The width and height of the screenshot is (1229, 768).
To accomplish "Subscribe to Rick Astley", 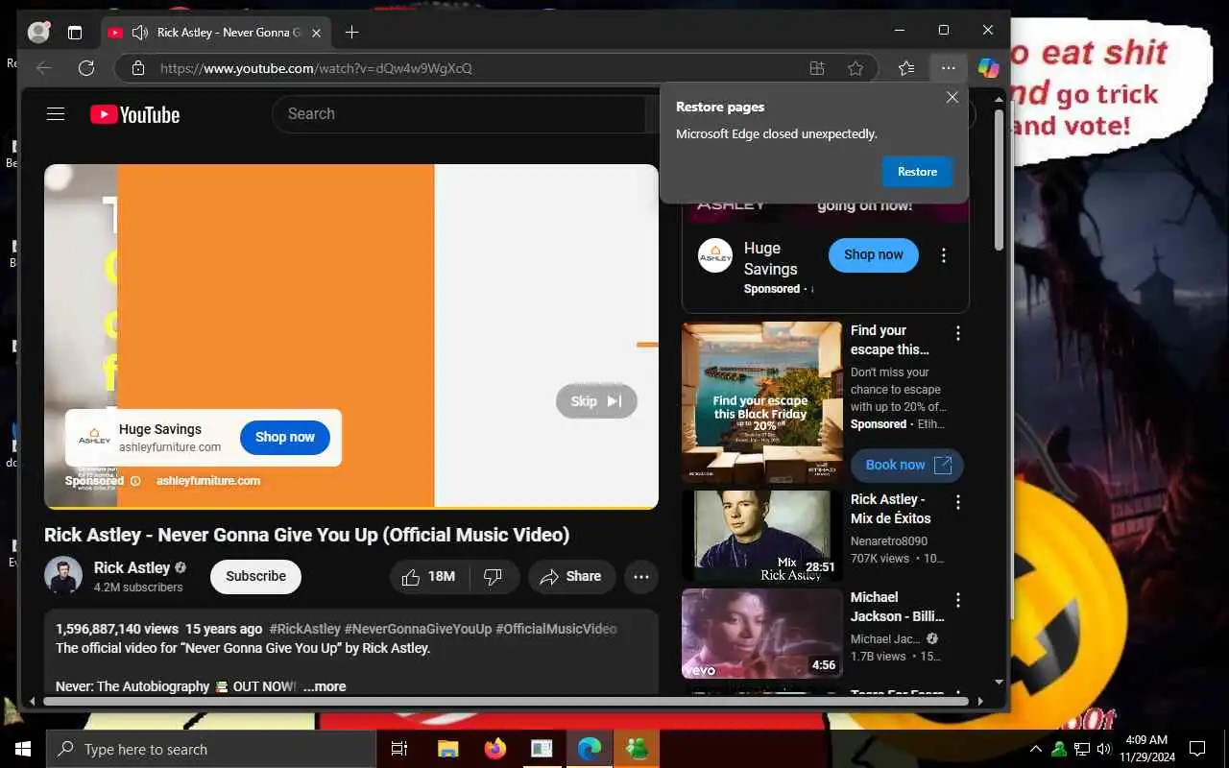I will [255, 576].
